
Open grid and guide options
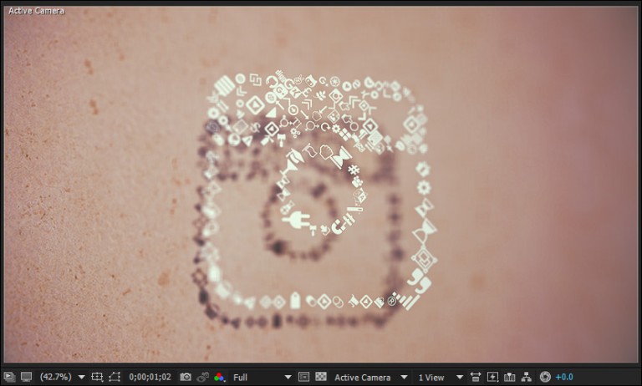(x=97, y=378)
